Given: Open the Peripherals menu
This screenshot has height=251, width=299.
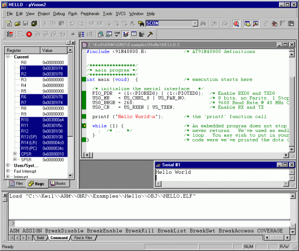Looking at the screenshot, I should (90, 14).
